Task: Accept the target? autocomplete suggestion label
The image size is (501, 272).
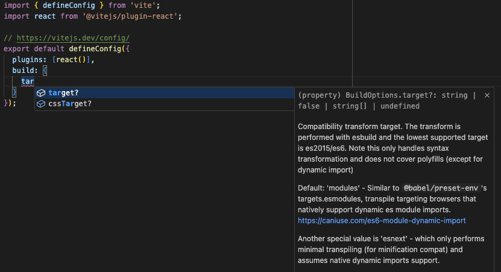Action: tap(63, 93)
